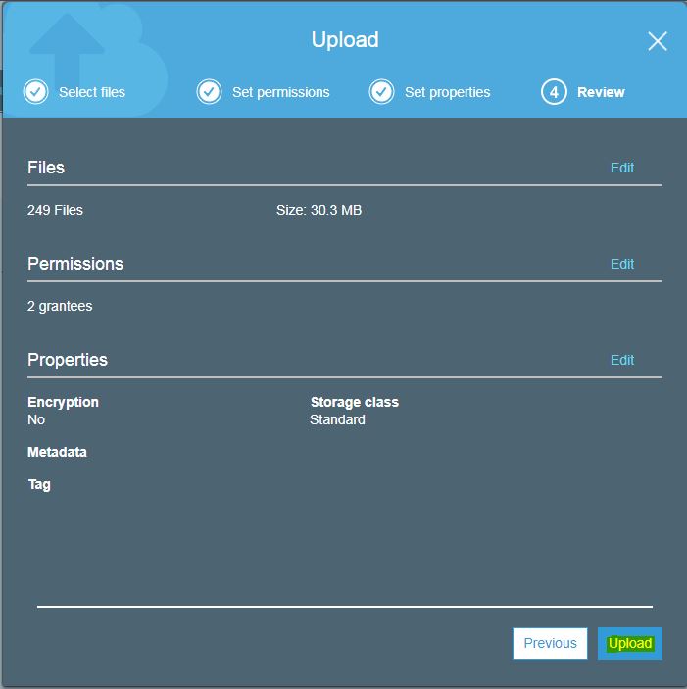Edit the Files section
This screenshot has width=687, height=689.
pos(622,168)
